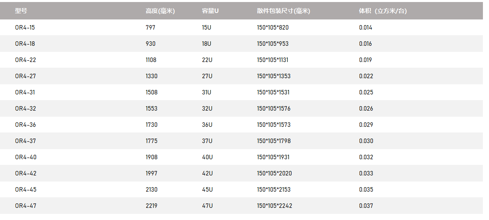Click the volume value 0.019
This screenshot has width=489, height=220.
pos(366,60)
